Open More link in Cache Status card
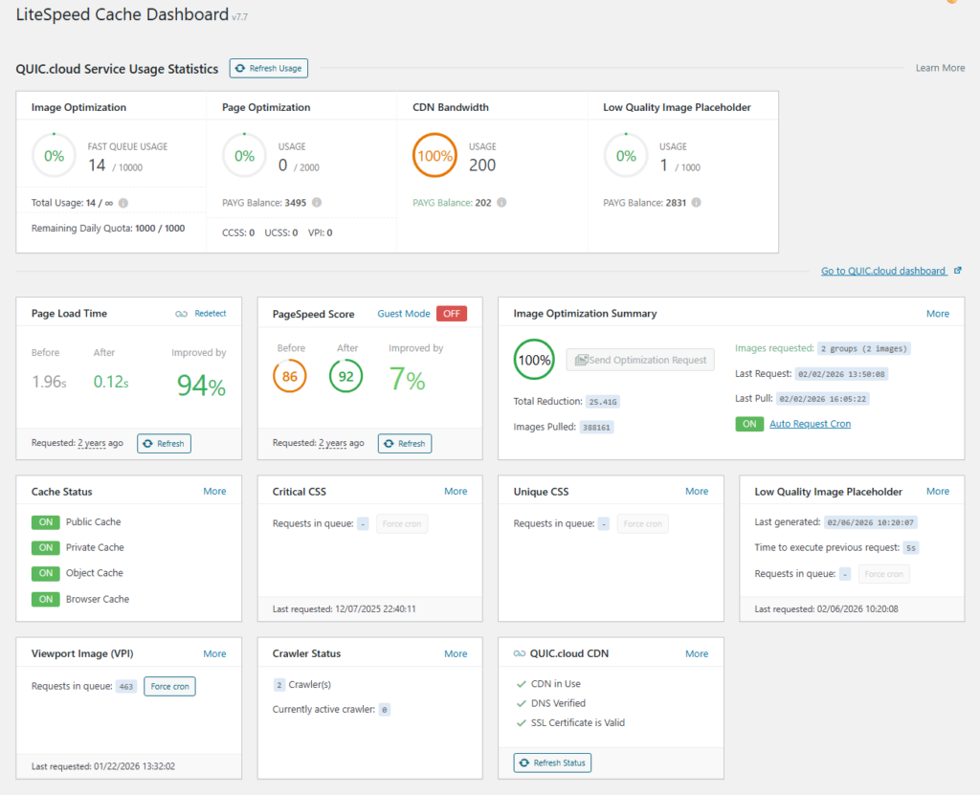Screen dimensions: 980x795 tap(214, 492)
